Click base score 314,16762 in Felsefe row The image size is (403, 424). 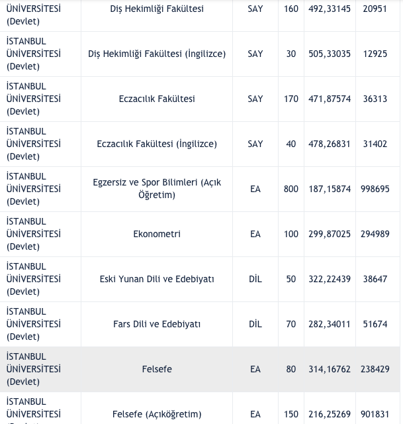[x=330, y=369]
